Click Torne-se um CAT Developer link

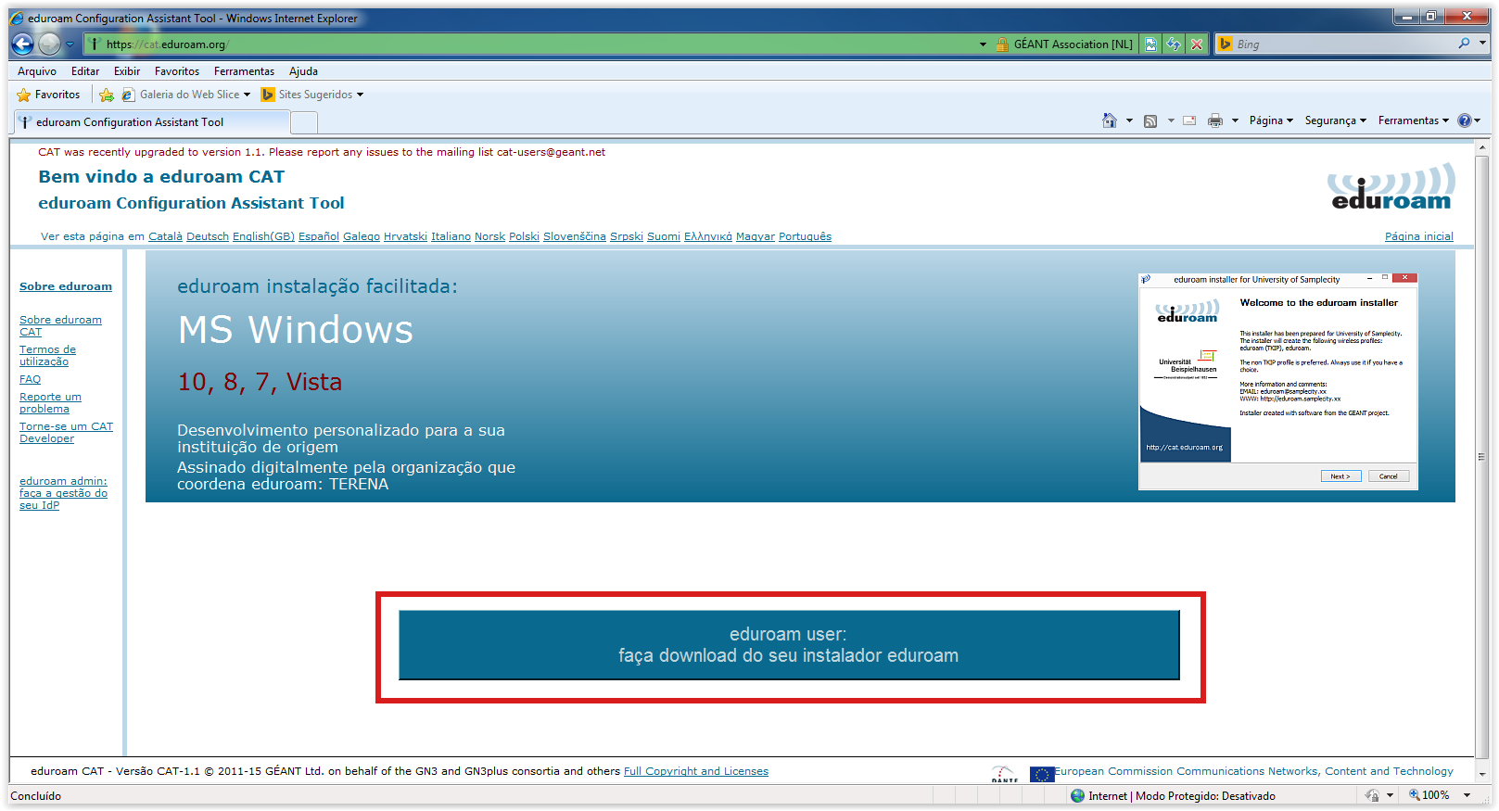[66, 432]
